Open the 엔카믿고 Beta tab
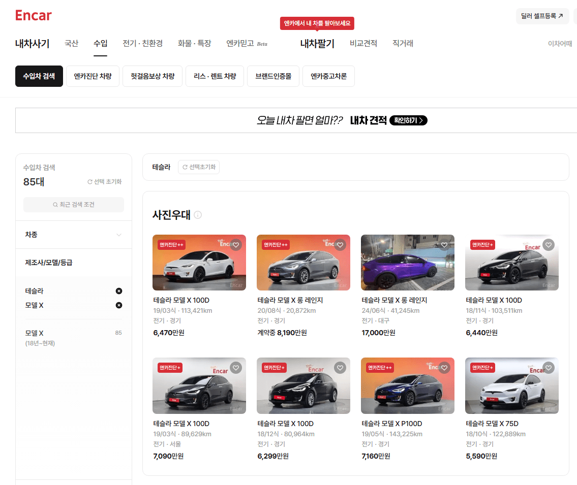577x485 pixels. tap(247, 43)
